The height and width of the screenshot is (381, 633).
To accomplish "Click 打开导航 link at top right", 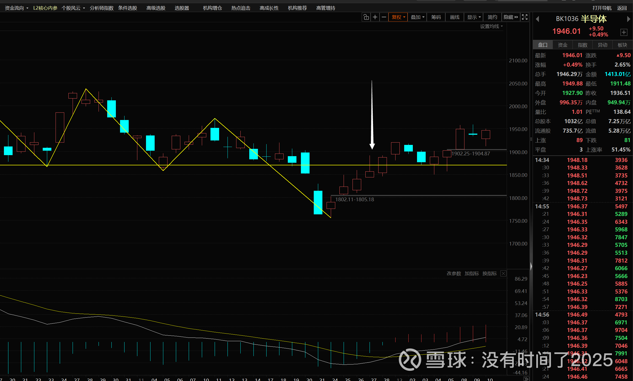I will point(602,8).
